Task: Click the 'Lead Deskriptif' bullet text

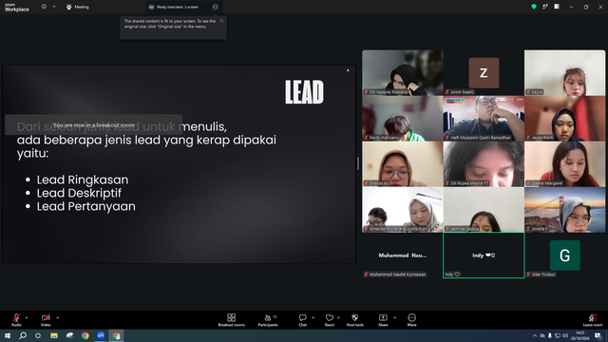Action: [79, 193]
